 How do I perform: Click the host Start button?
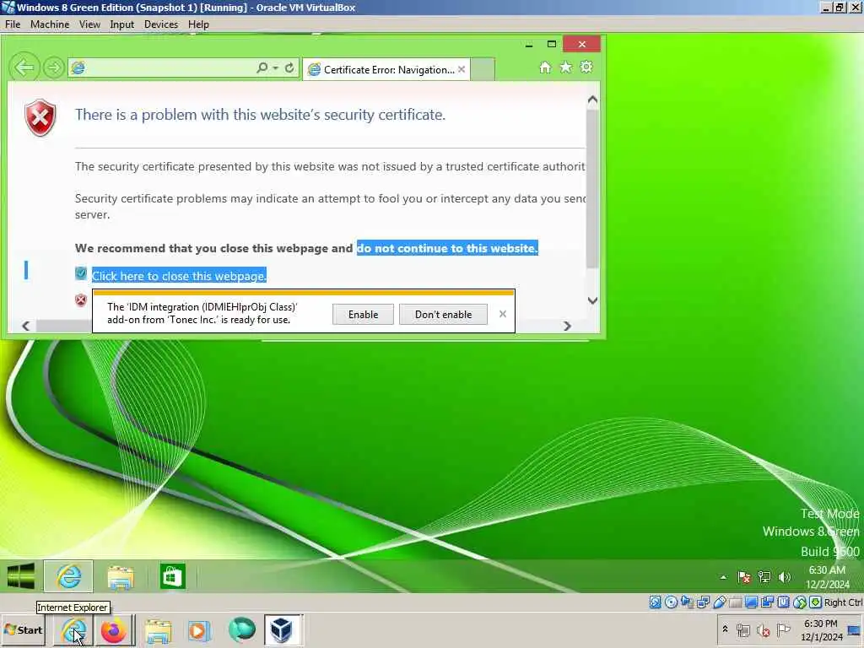pyautogui.click(x=23, y=630)
